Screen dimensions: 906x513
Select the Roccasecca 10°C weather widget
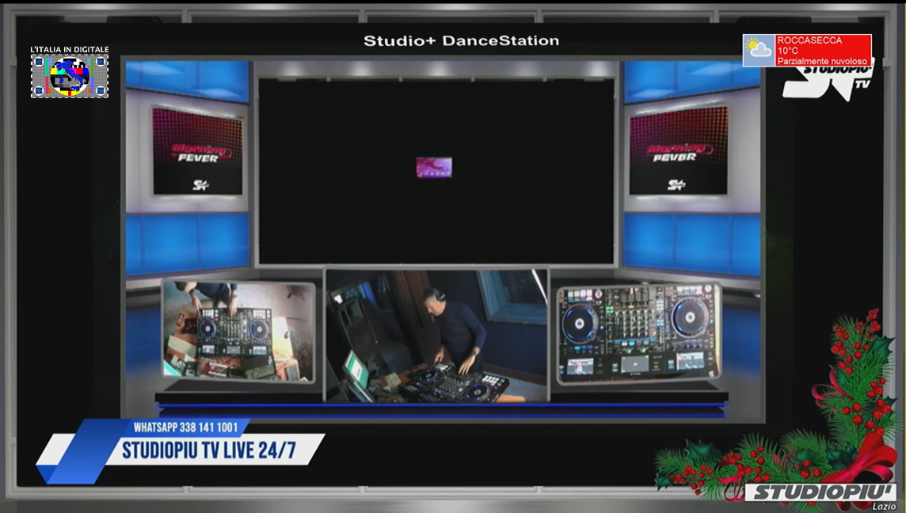click(x=807, y=50)
